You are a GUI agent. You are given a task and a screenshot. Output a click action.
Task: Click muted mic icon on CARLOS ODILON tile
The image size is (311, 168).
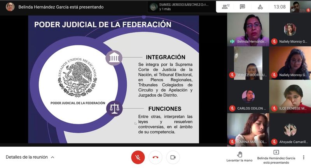[232, 108]
